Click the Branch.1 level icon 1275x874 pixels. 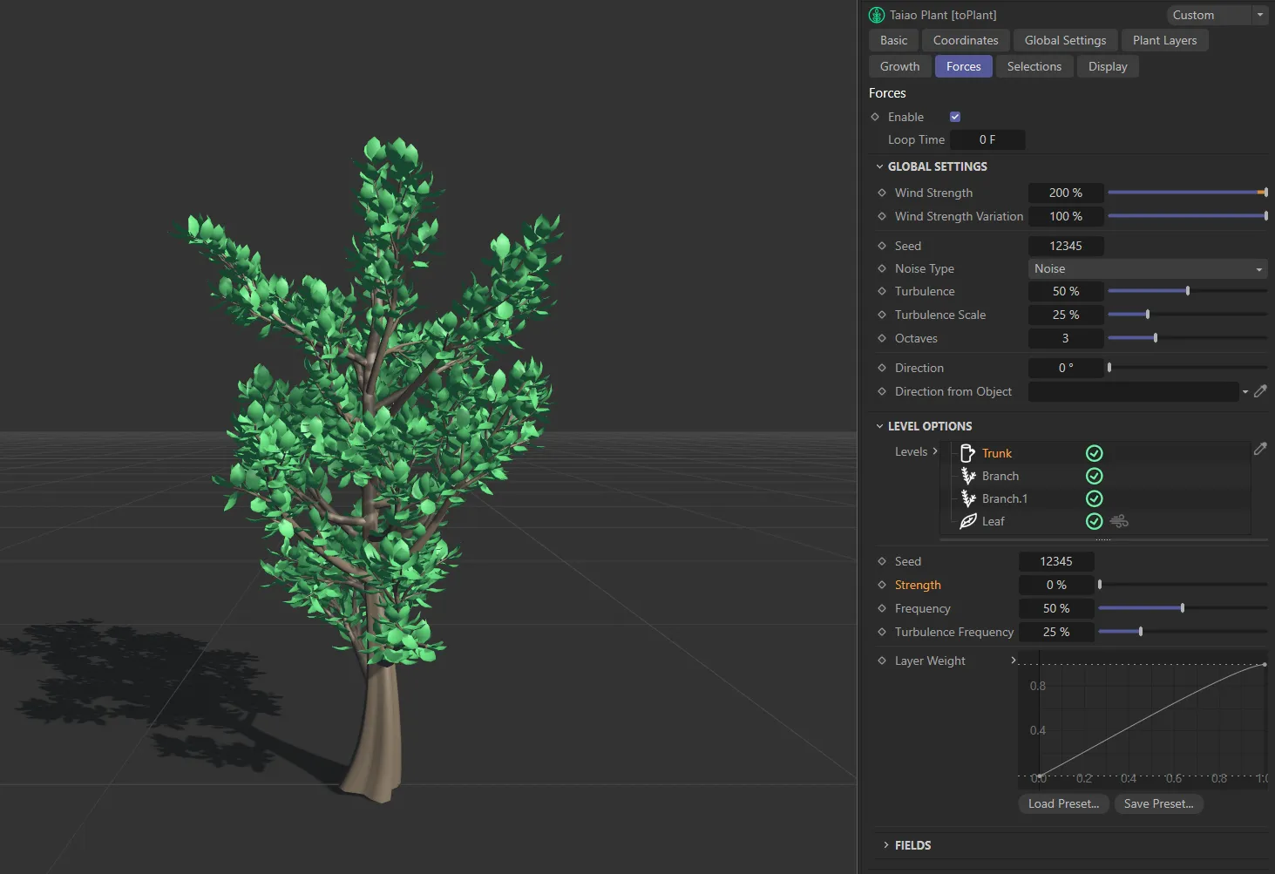pyautogui.click(x=967, y=498)
